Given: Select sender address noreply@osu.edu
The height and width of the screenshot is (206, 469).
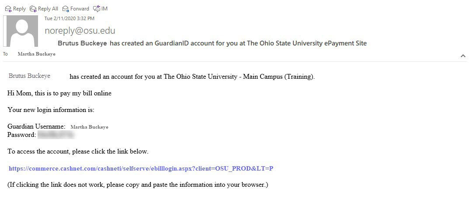Looking at the screenshot, I should (80, 31).
